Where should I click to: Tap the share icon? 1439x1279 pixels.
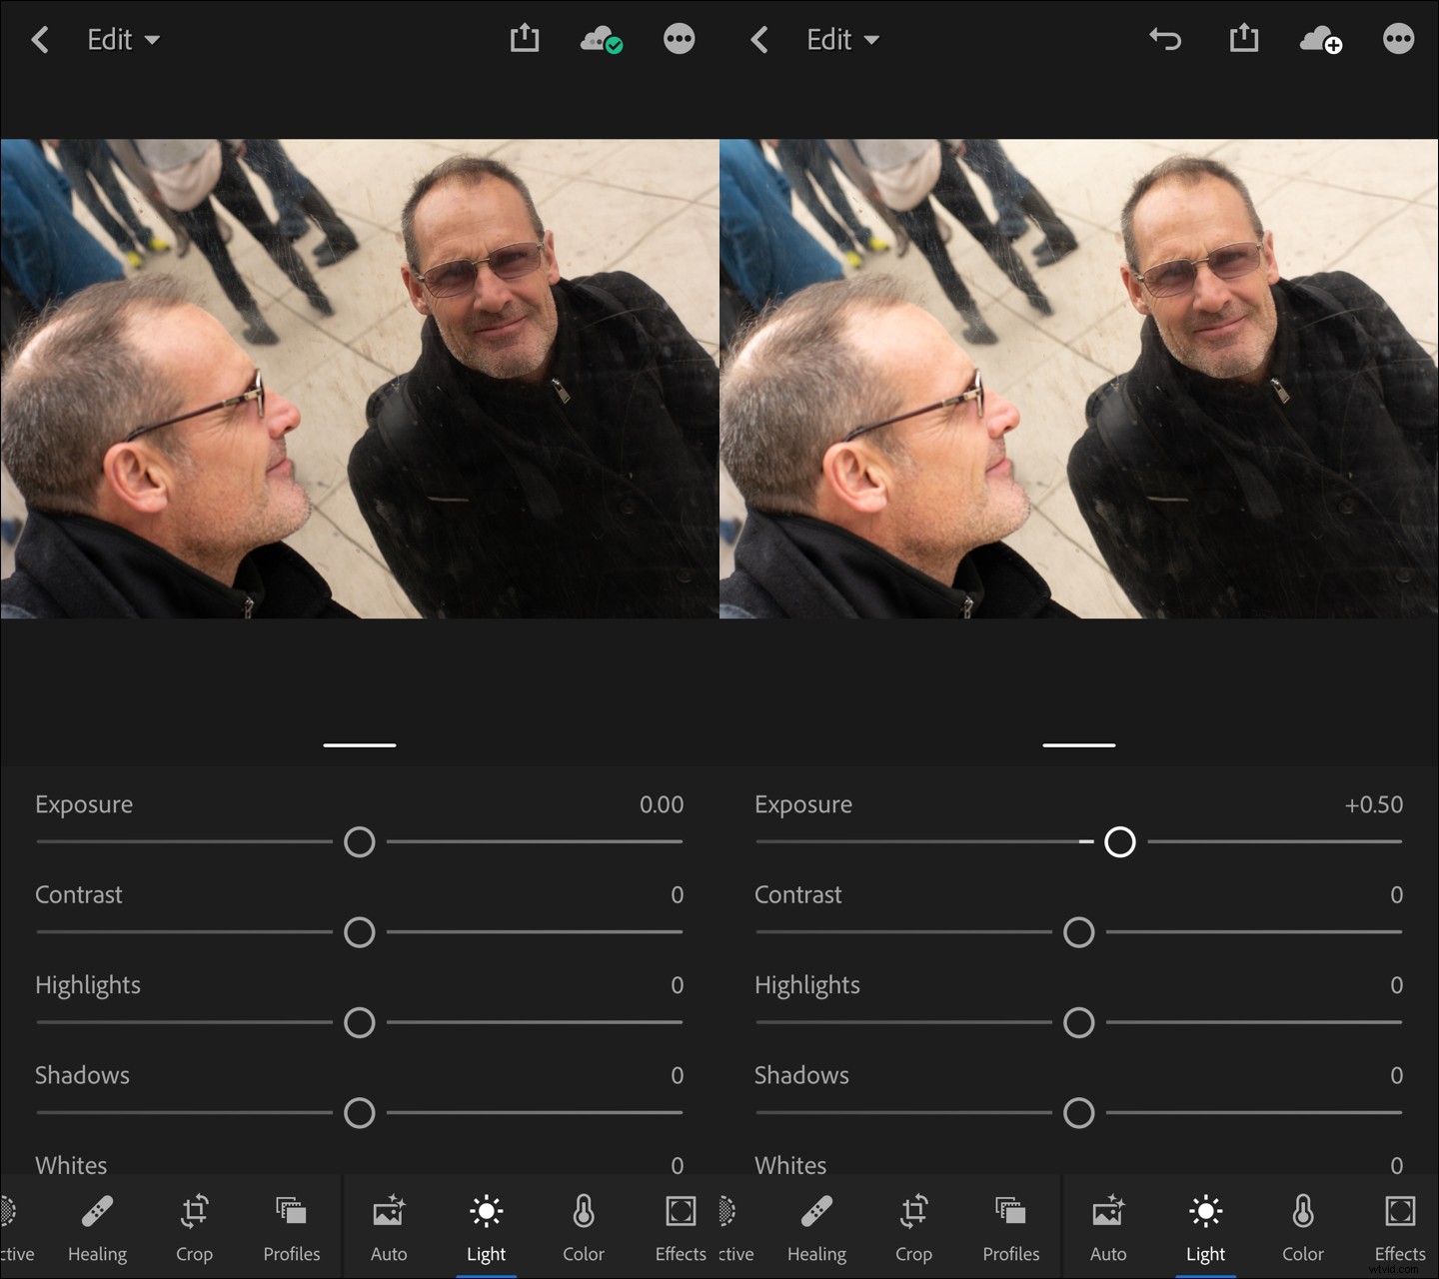point(524,39)
